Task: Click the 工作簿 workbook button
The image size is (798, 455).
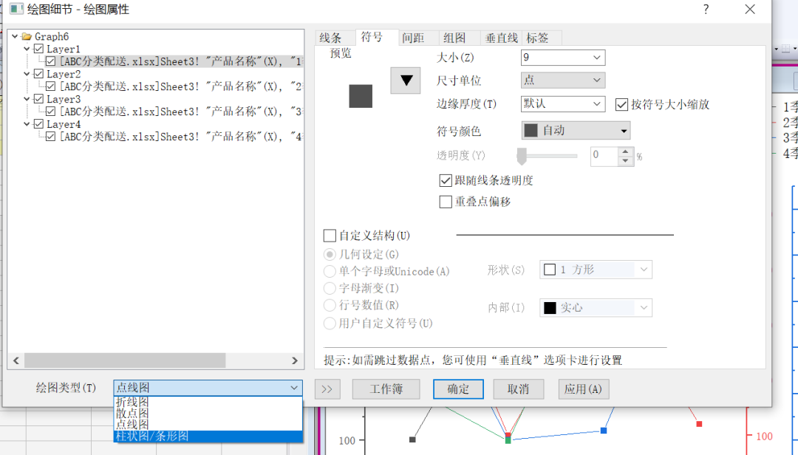Action: point(386,389)
